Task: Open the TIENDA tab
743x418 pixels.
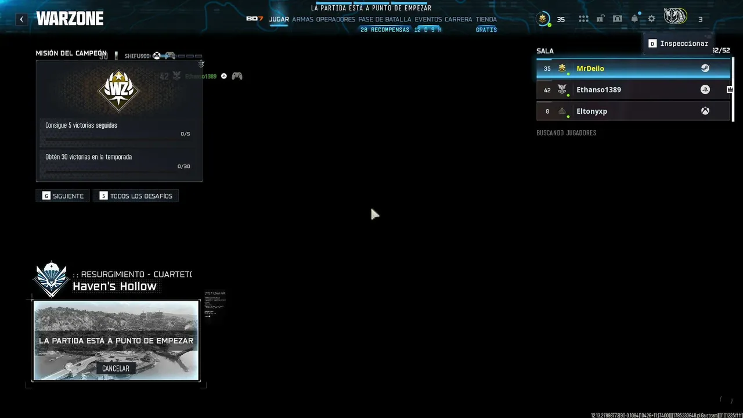Action: click(486, 19)
